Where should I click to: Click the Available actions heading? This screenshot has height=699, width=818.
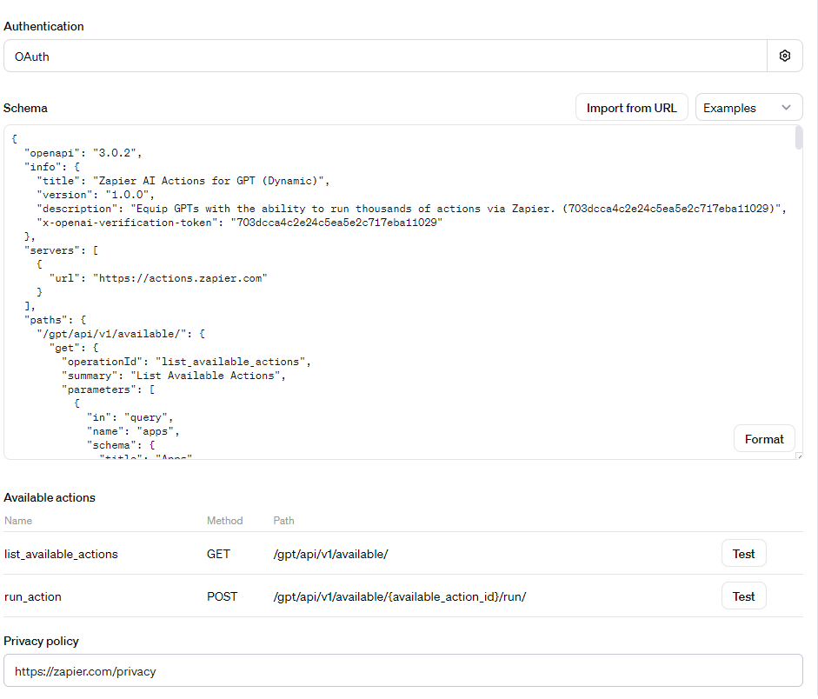point(50,497)
